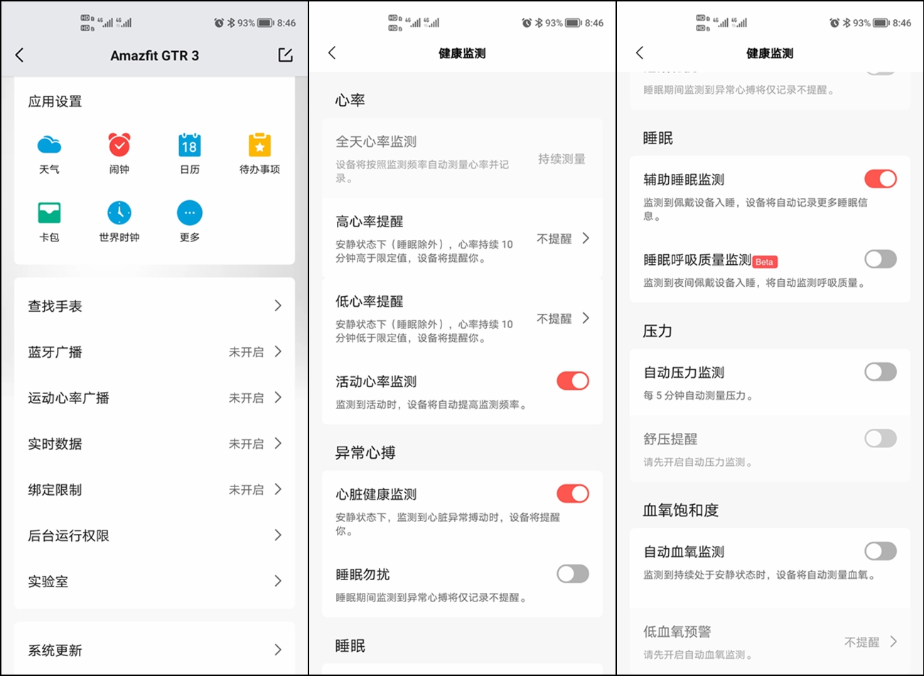Tap the 应用设置 section heading

click(x=55, y=102)
